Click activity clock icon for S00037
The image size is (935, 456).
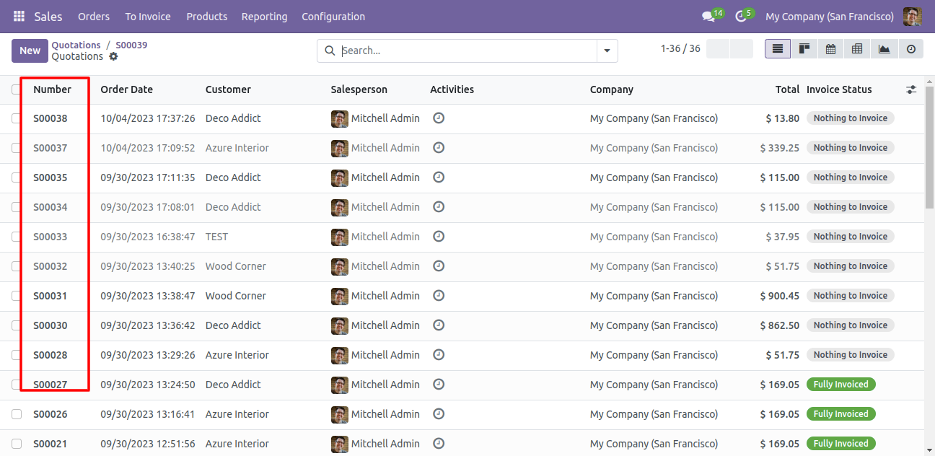click(439, 147)
